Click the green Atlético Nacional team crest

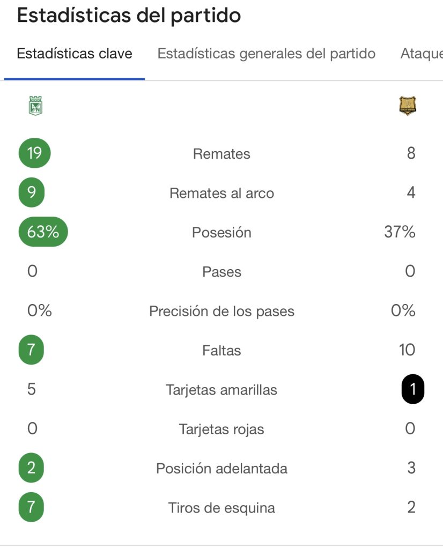pos(35,106)
